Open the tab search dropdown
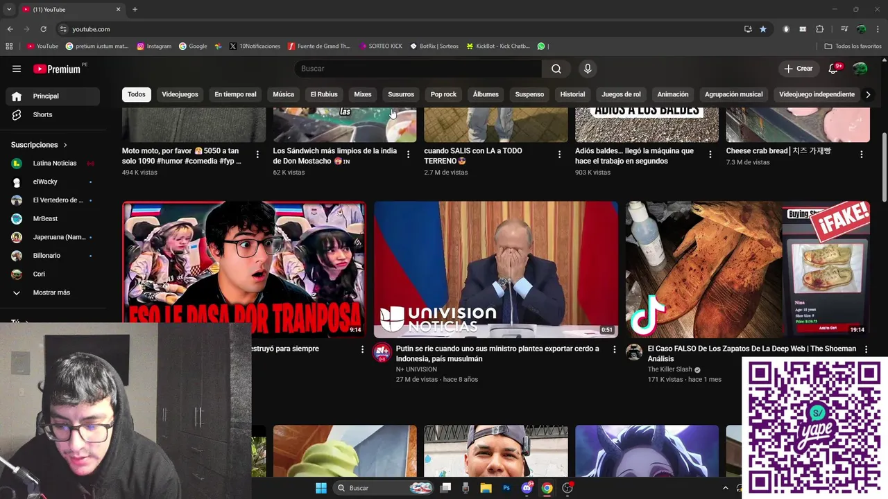The width and height of the screenshot is (888, 499). click(9, 10)
